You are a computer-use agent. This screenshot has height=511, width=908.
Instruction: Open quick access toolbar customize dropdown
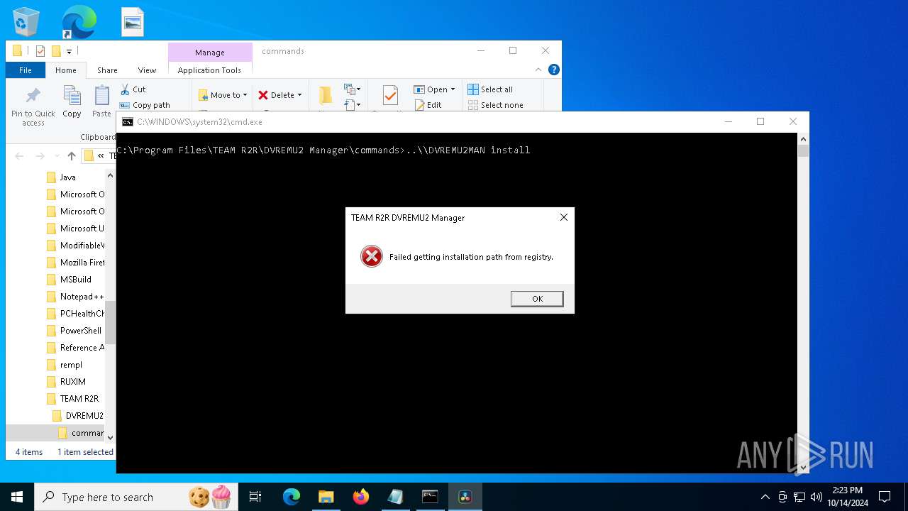pyautogui.click(x=69, y=51)
